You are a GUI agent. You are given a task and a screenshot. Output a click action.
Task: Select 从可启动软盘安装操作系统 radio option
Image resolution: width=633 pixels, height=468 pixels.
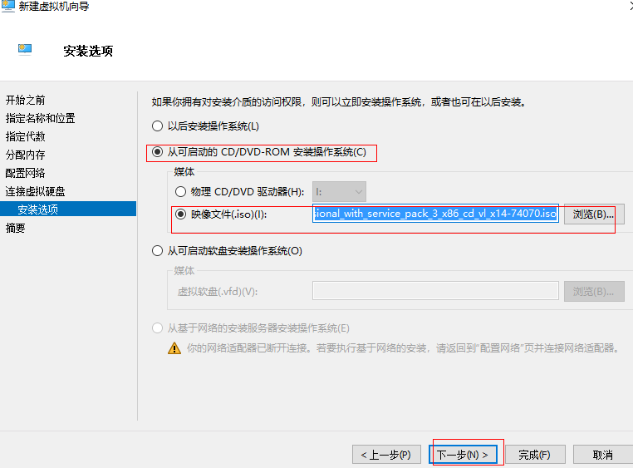[x=158, y=251]
